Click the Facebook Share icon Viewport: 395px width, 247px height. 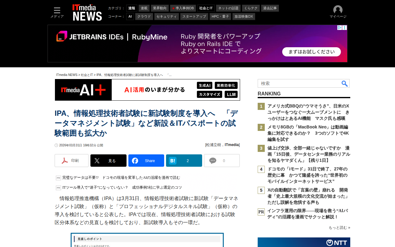click(x=135, y=161)
